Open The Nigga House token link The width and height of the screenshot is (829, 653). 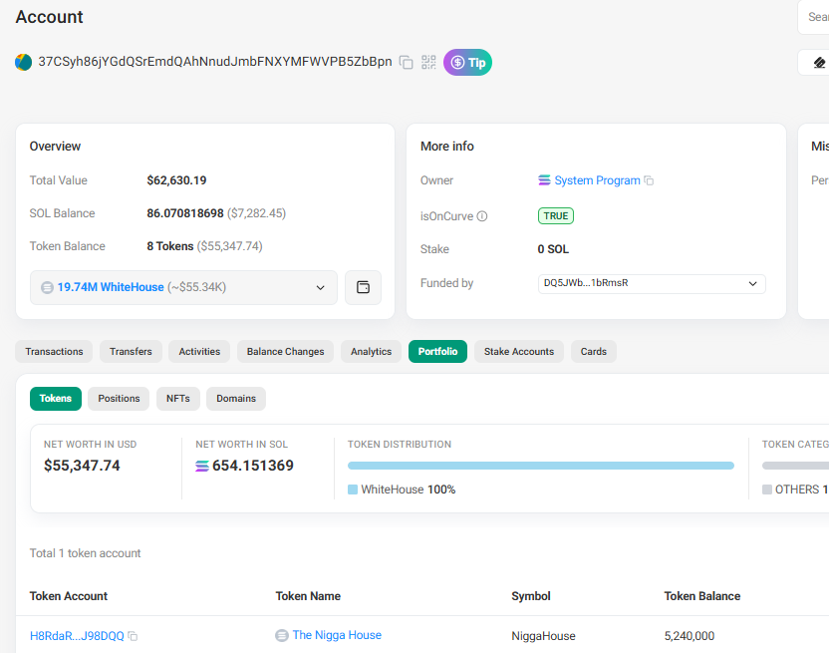(337, 635)
